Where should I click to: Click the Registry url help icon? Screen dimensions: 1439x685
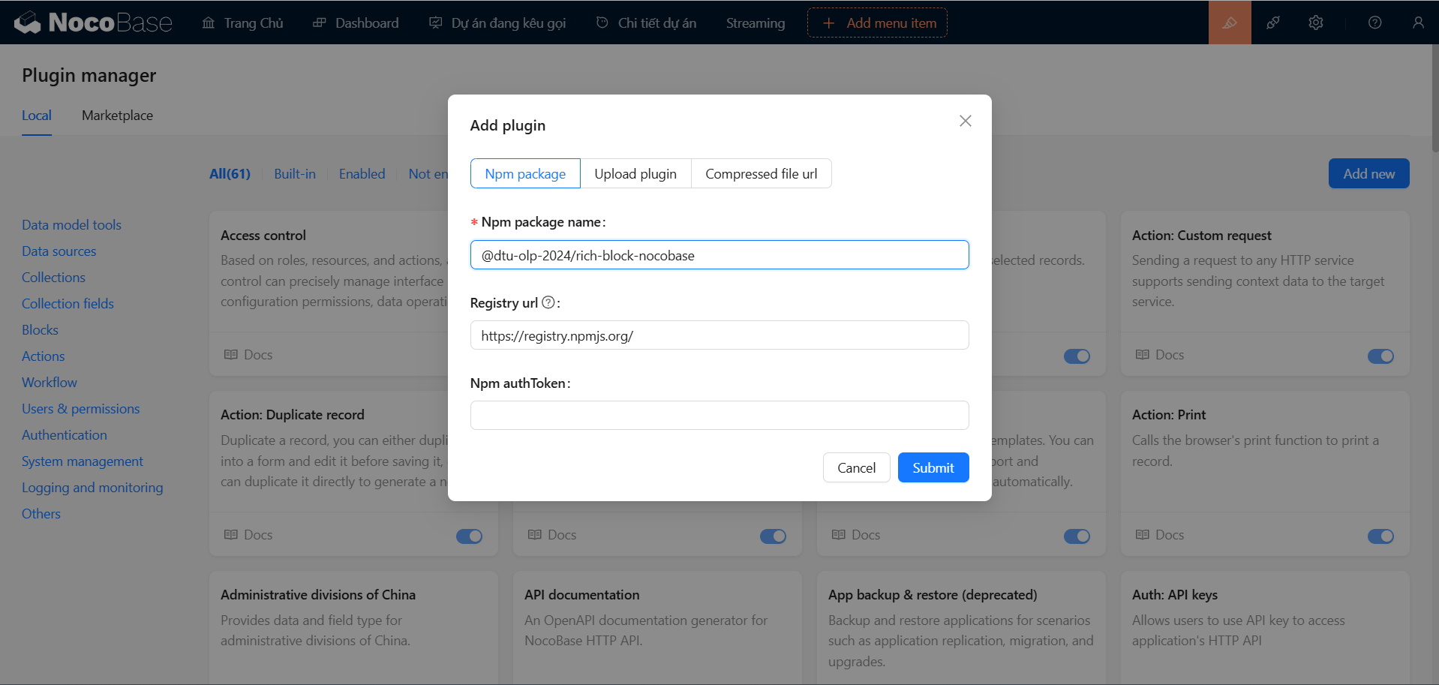point(548,302)
